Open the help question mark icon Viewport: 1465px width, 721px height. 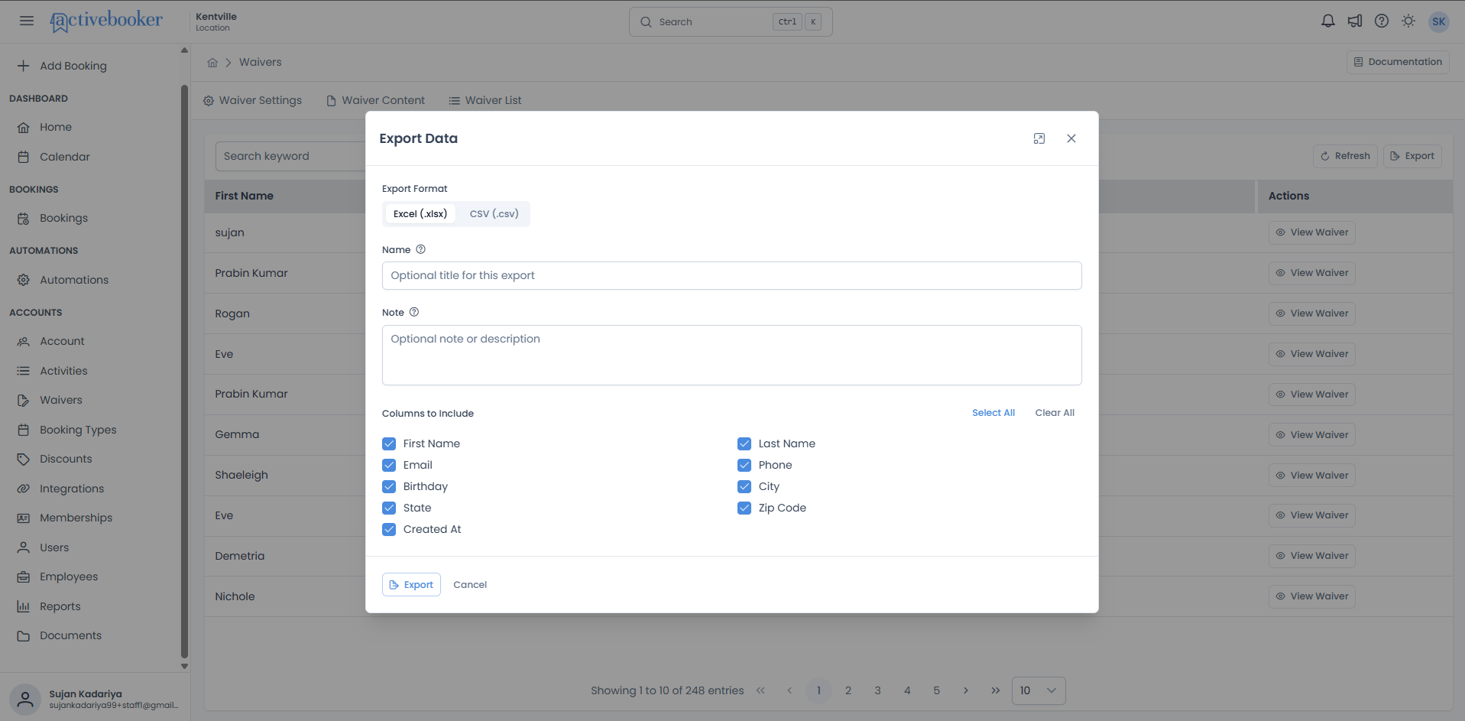click(1382, 21)
